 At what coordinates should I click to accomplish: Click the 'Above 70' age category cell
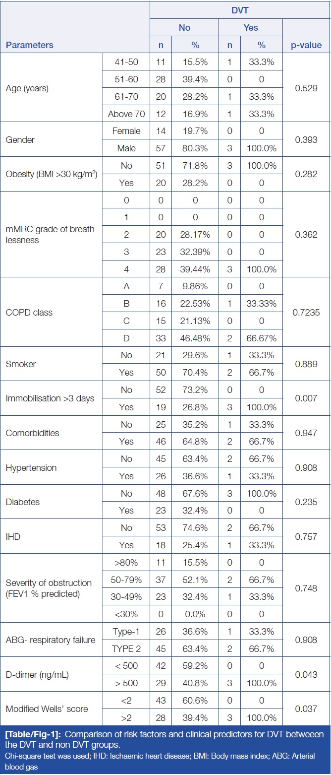[x=126, y=114]
